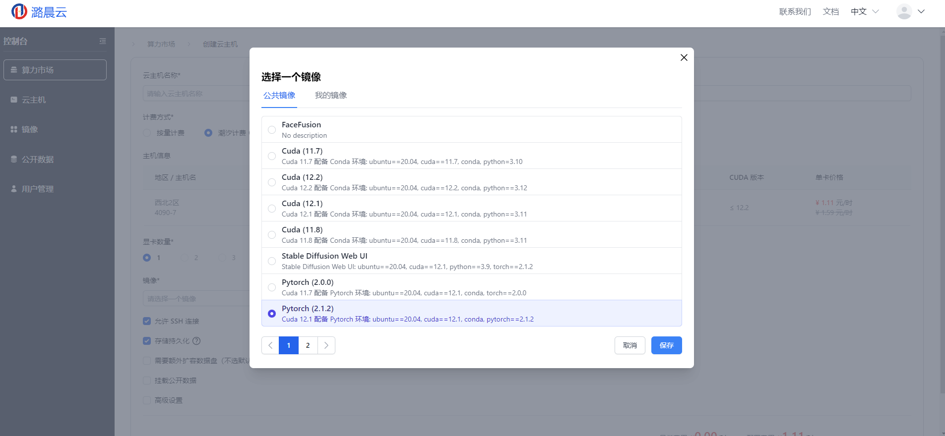
Task: Click the 云主机 sidebar icon
Action: 14,100
